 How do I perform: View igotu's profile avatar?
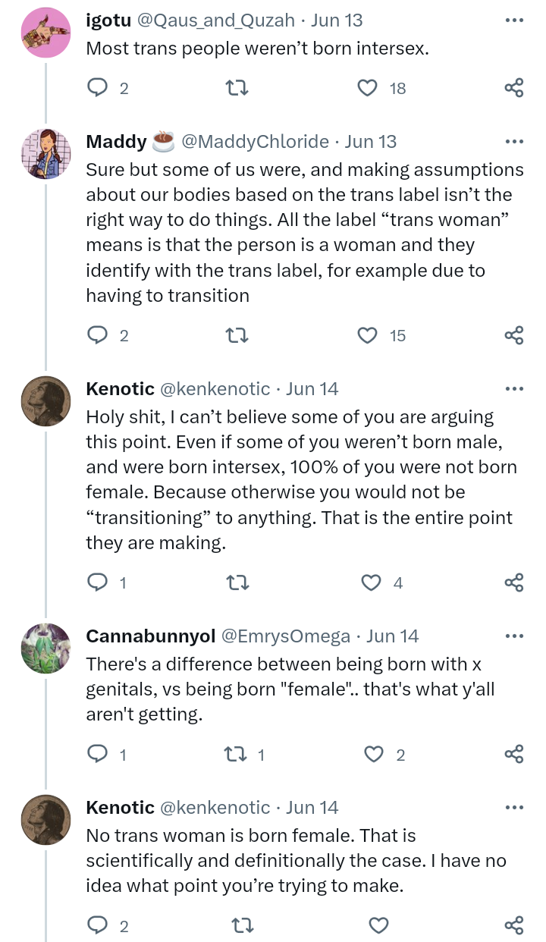pyautogui.click(x=45, y=33)
